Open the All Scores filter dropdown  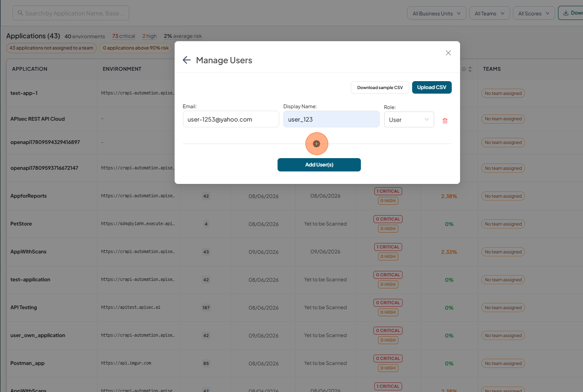click(534, 13)
